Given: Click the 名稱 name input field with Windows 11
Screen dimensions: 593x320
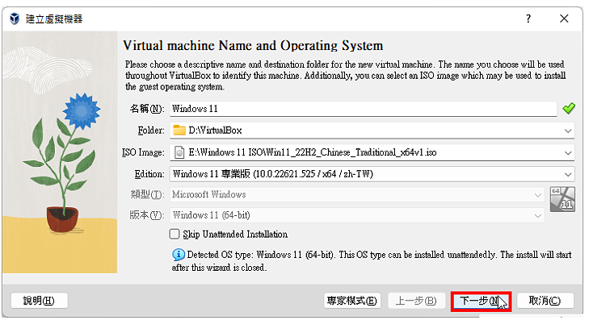Looking at the screenshot, I should click(x=363, y=109).
